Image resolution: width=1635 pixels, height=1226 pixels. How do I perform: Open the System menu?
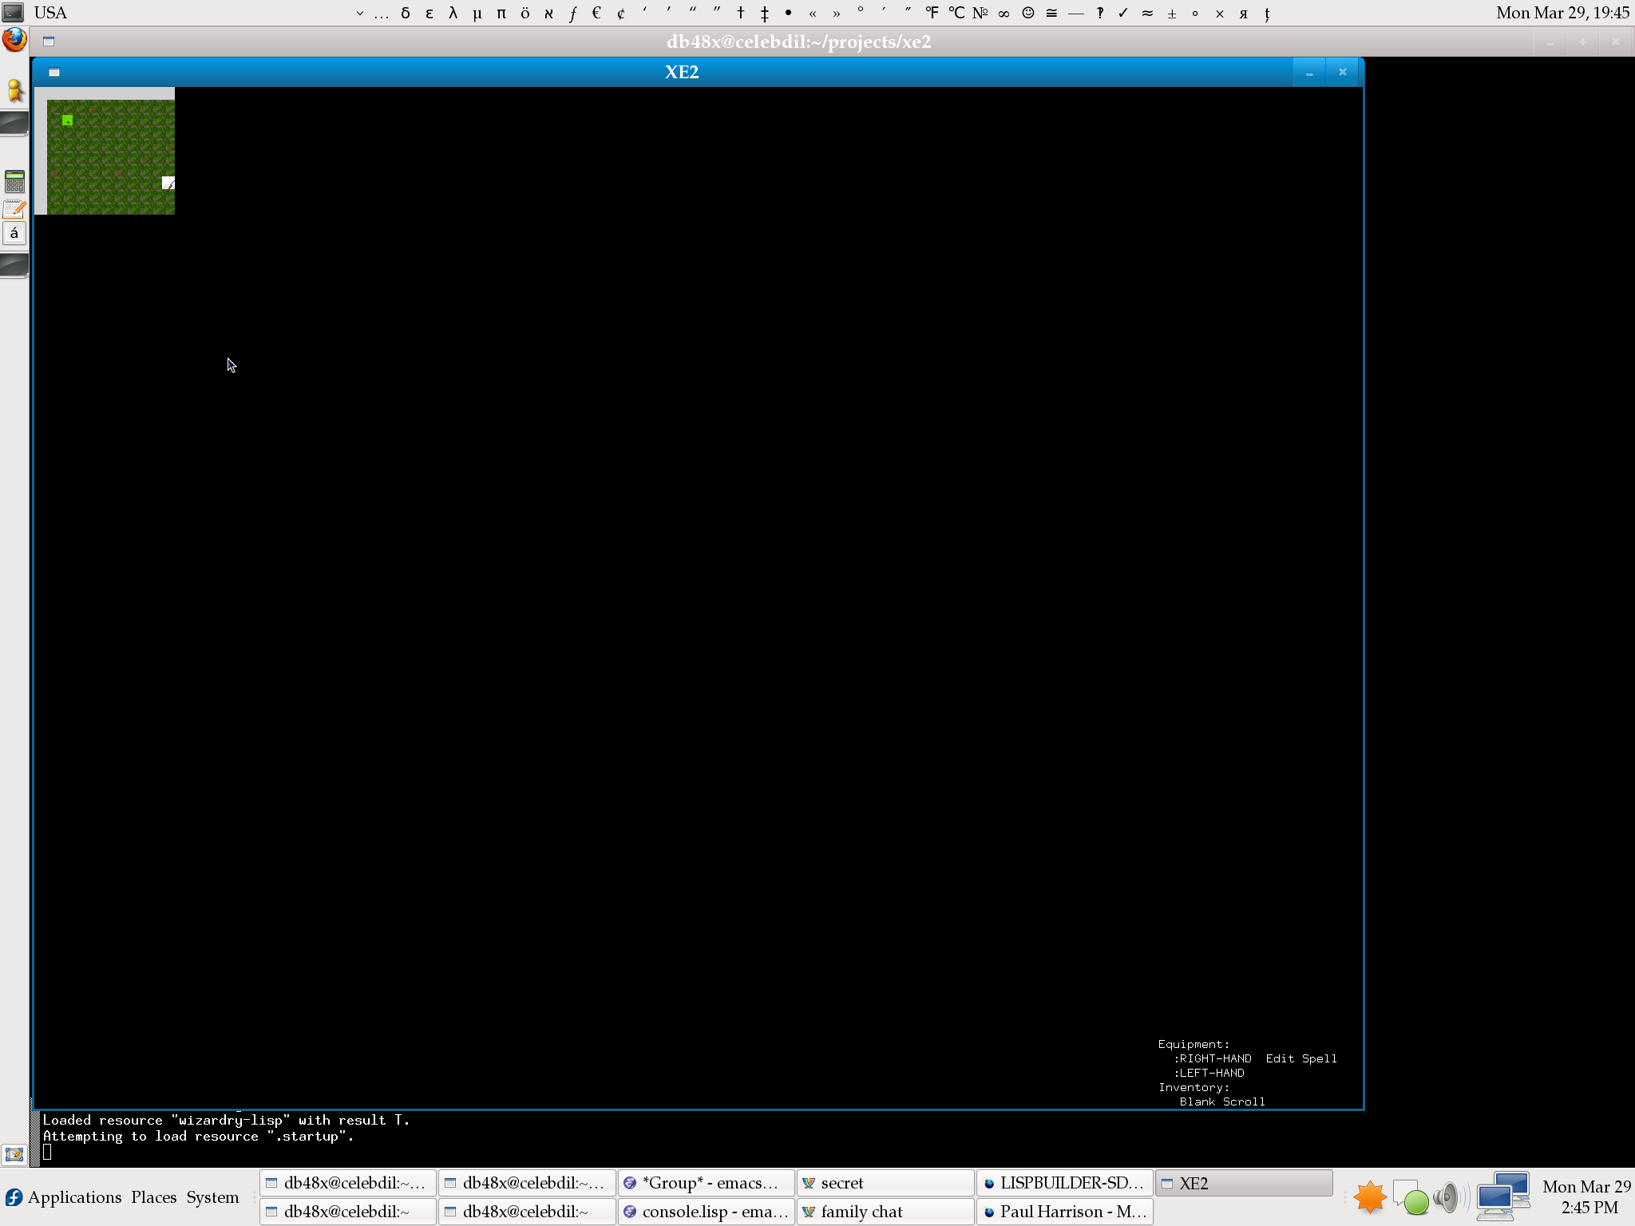[212, 1197]
